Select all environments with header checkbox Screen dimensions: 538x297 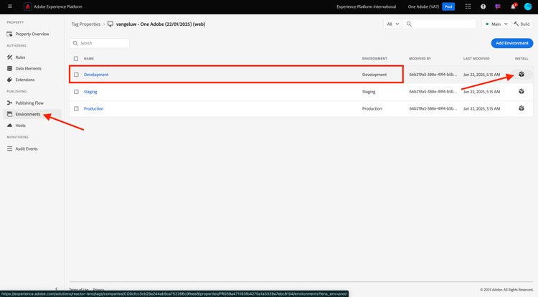(x=76, y=59)
